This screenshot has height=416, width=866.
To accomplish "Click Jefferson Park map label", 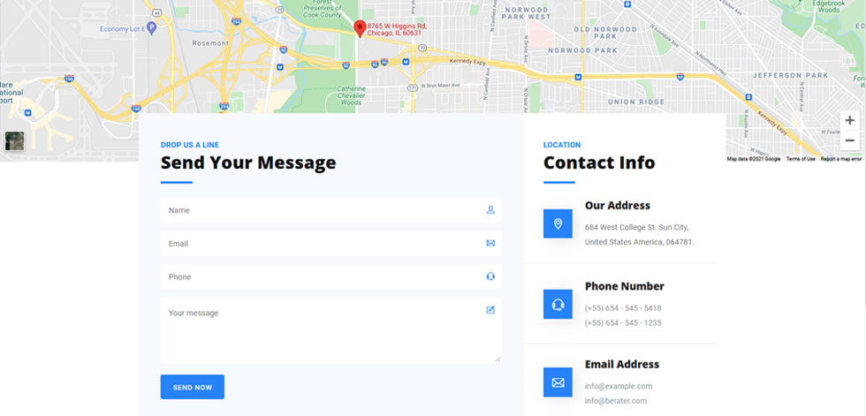I will coord(790,75).
